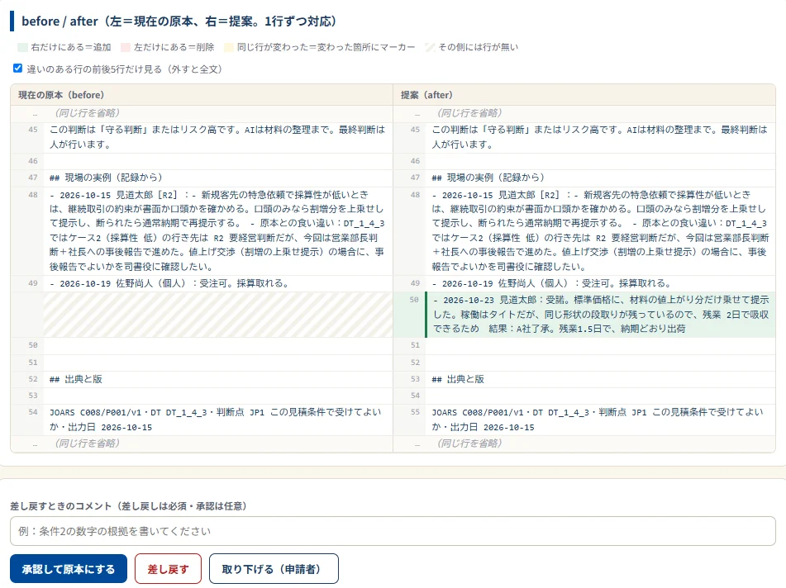Click the hatched その側には行が無い legend swatch

coord(430,47)
